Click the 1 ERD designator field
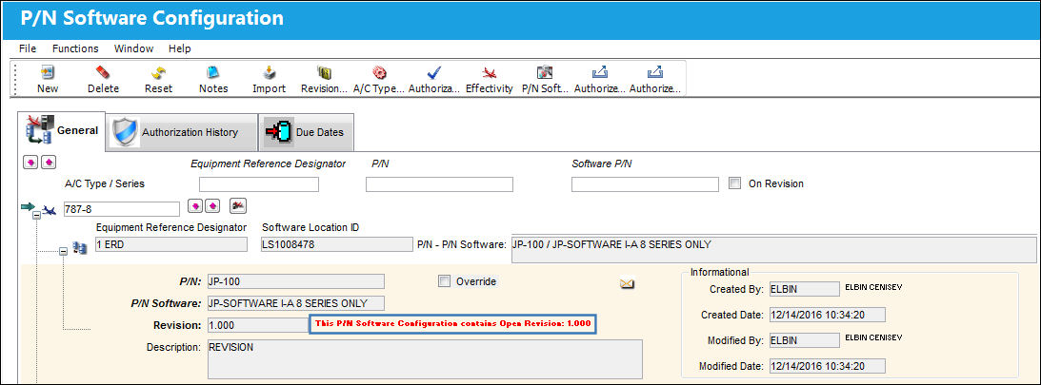 [170, 244]
